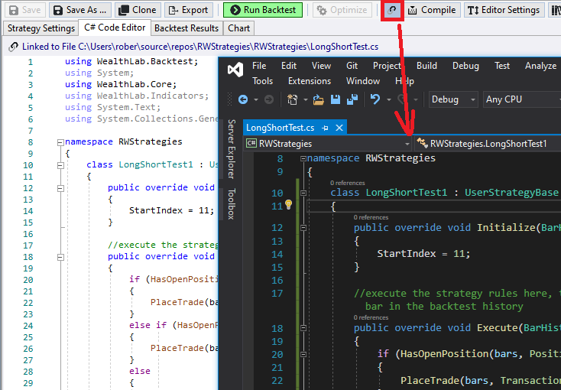This screenshot has height=390, width=561.
Task: Collapse the method at line 12 in WealthLab
Action: [x=60, y=188]
